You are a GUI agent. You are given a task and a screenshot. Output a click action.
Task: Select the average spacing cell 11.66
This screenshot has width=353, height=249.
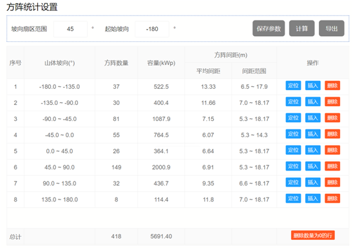pyautogui.click(x=208, y=103)
